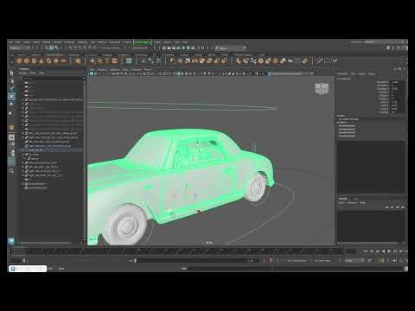Open the menu set dropdown at top left

click(20, 48)
